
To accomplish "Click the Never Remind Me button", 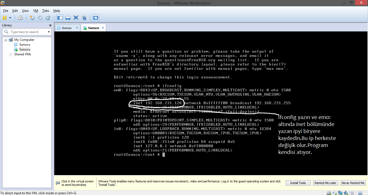I will [353, 183].
